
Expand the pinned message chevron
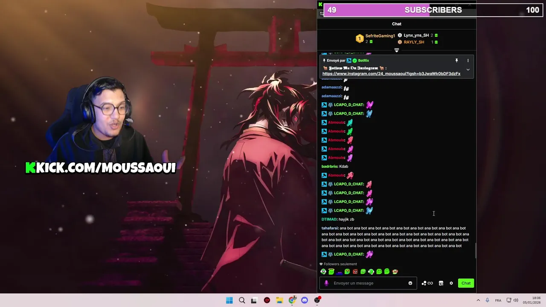pyautogui.click(x=468, y=70)
